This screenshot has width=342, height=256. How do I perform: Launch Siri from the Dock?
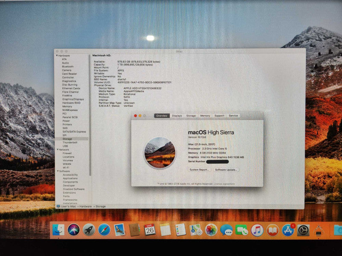tap(74, 230)
